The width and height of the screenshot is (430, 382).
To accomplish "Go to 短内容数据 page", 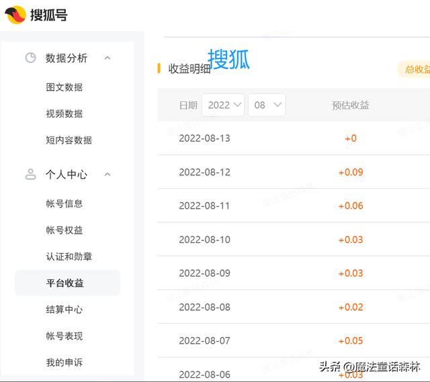I will (69, 140).
